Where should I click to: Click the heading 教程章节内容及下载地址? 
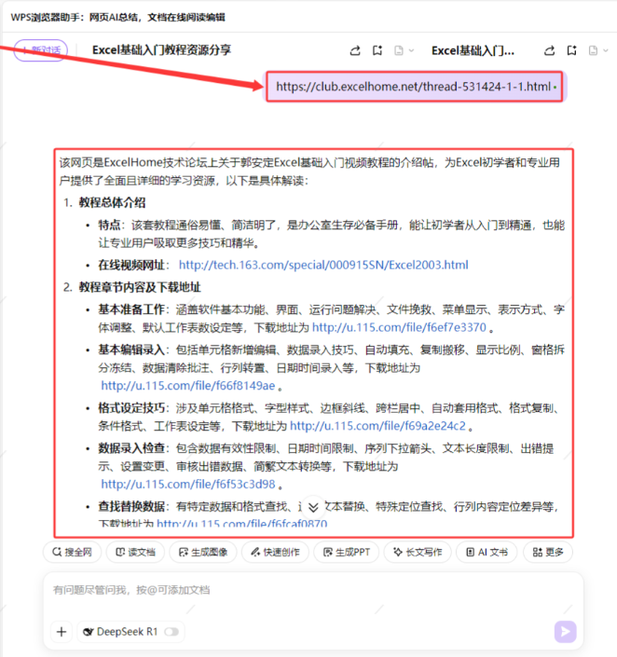(140, 287)
